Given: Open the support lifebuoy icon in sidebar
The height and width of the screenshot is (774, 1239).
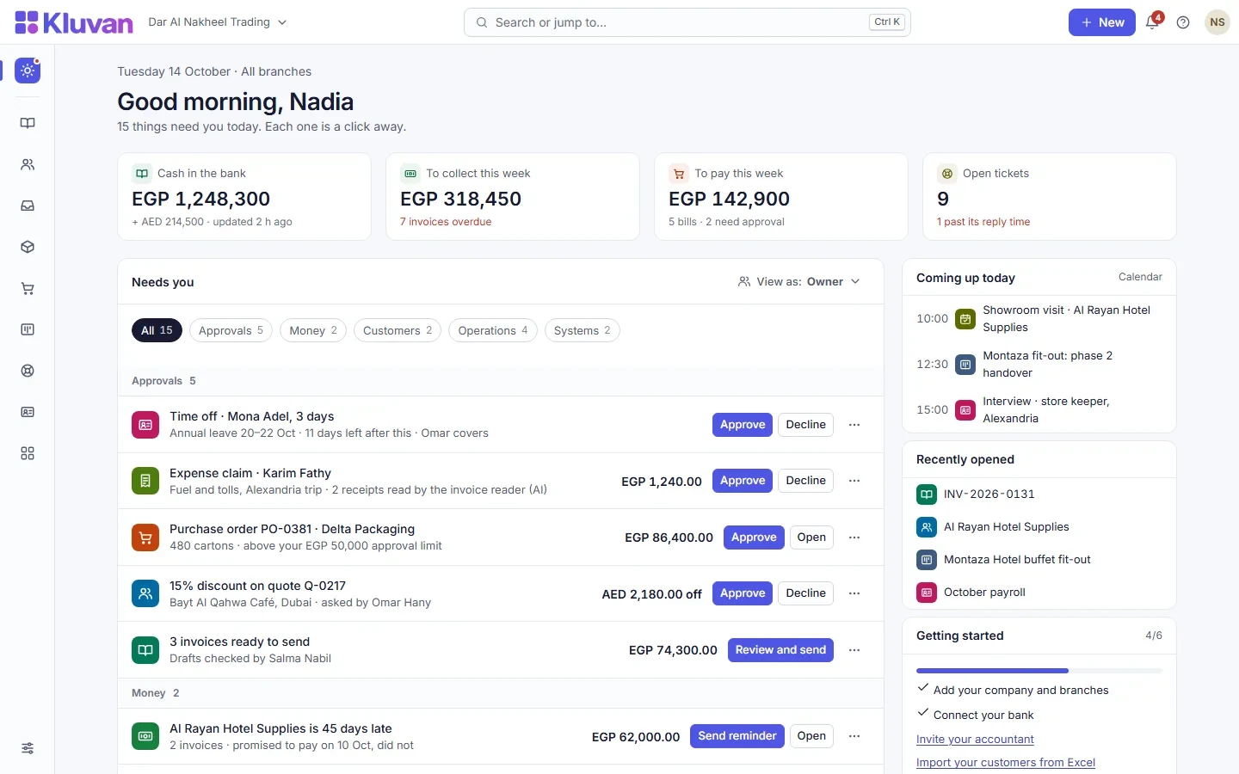Looking at the screenshot, I should (28, 371).
